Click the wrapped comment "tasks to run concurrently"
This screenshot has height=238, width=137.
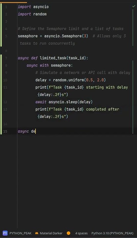pos(47,43)
